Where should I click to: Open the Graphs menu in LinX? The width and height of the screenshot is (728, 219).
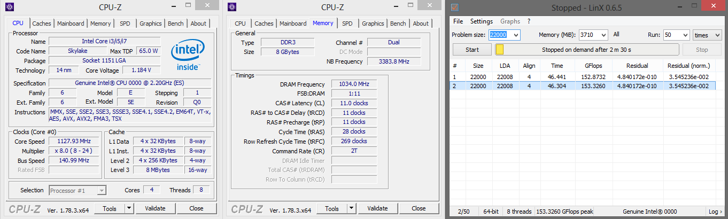510,21
